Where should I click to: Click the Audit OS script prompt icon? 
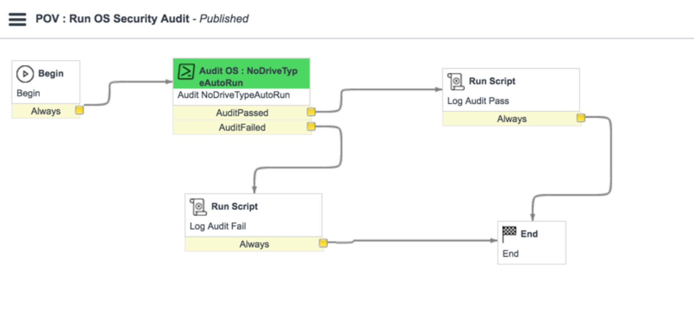[x=186, y=71]
